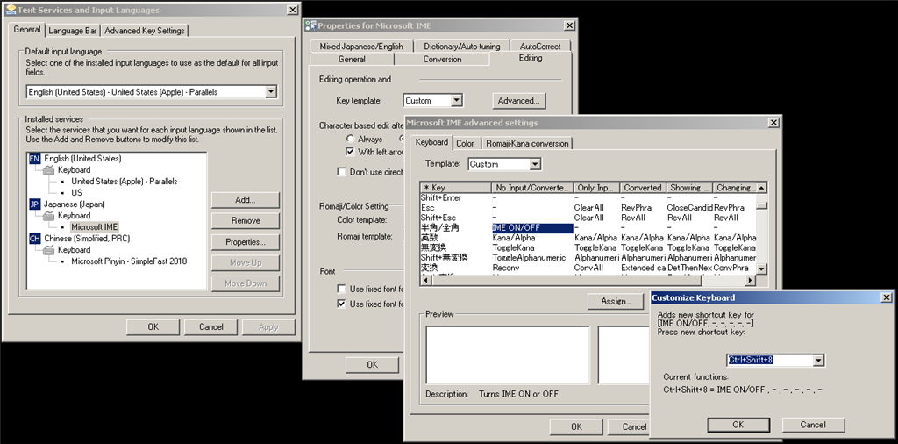Click the Converted column header
The width and height of the screenshot is (898, 444).
643,187
